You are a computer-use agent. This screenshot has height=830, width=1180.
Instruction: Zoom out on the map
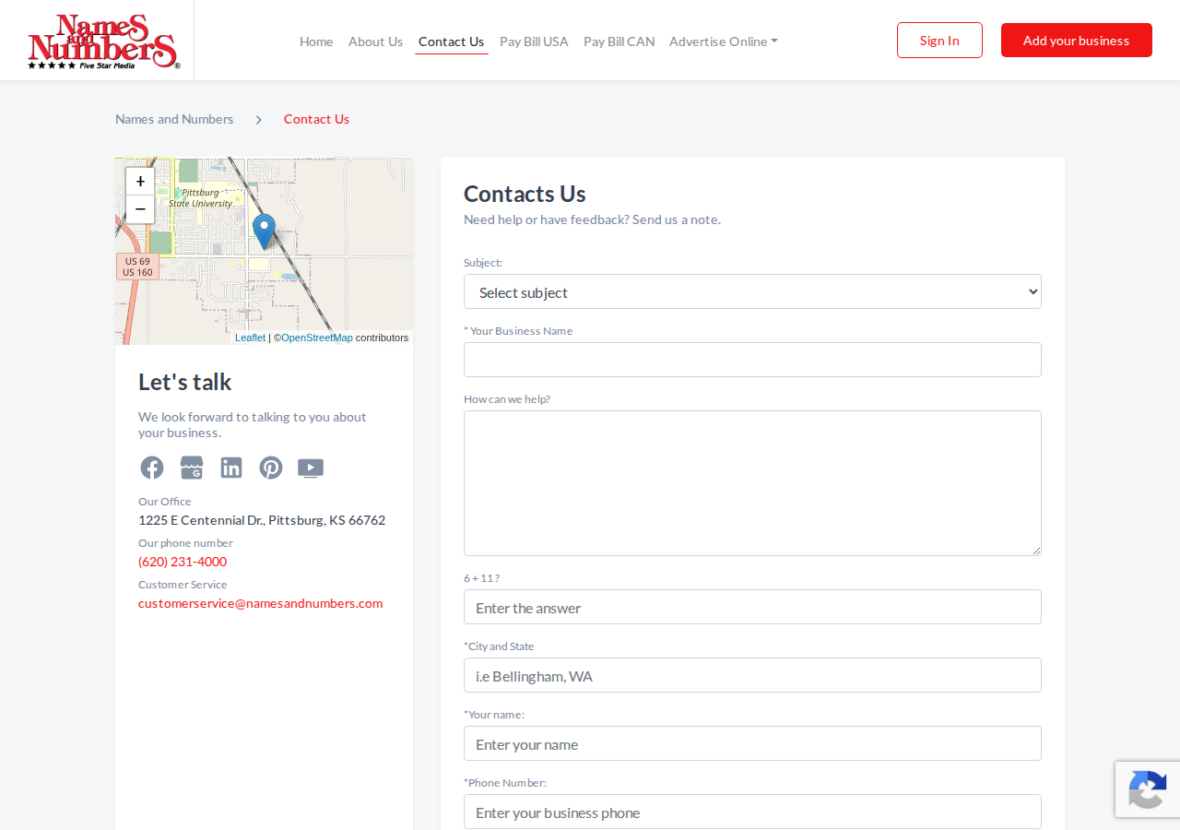(140, 209)
